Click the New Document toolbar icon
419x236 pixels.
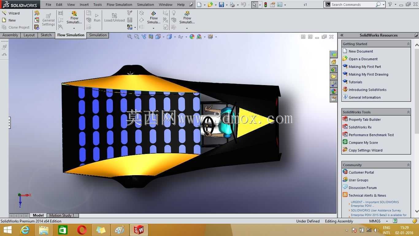click(200, 5)
